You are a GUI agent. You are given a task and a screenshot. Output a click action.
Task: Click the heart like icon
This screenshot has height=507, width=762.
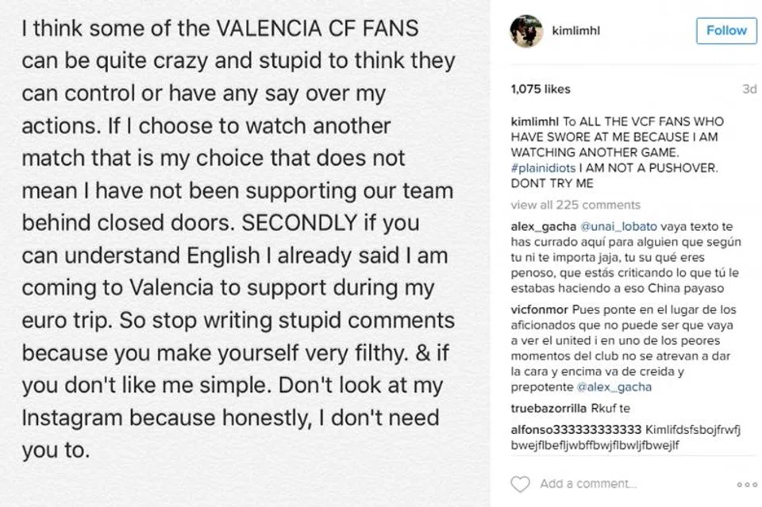(x=520, y=484)
